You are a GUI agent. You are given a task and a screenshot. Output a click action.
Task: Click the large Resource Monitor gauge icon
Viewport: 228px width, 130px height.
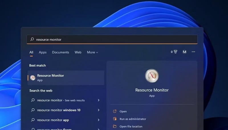click(x=152, y=76)
